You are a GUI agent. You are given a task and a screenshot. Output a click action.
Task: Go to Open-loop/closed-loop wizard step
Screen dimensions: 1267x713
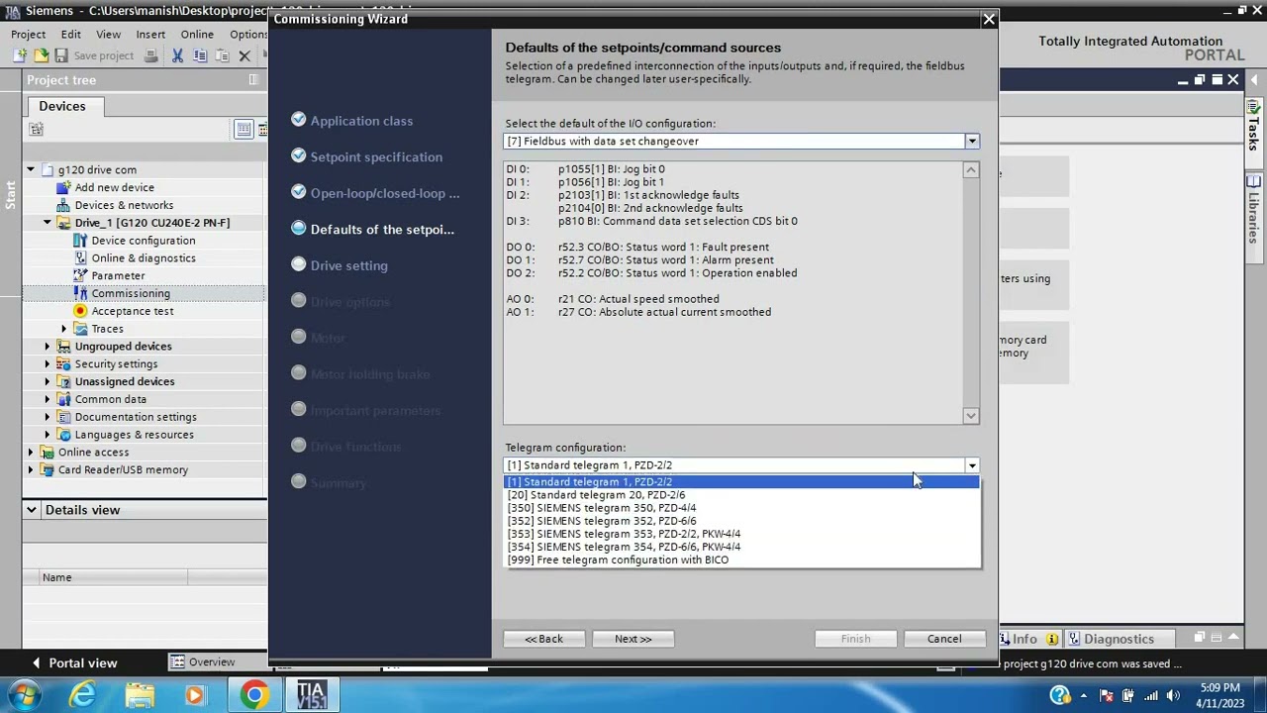[385, 193]
